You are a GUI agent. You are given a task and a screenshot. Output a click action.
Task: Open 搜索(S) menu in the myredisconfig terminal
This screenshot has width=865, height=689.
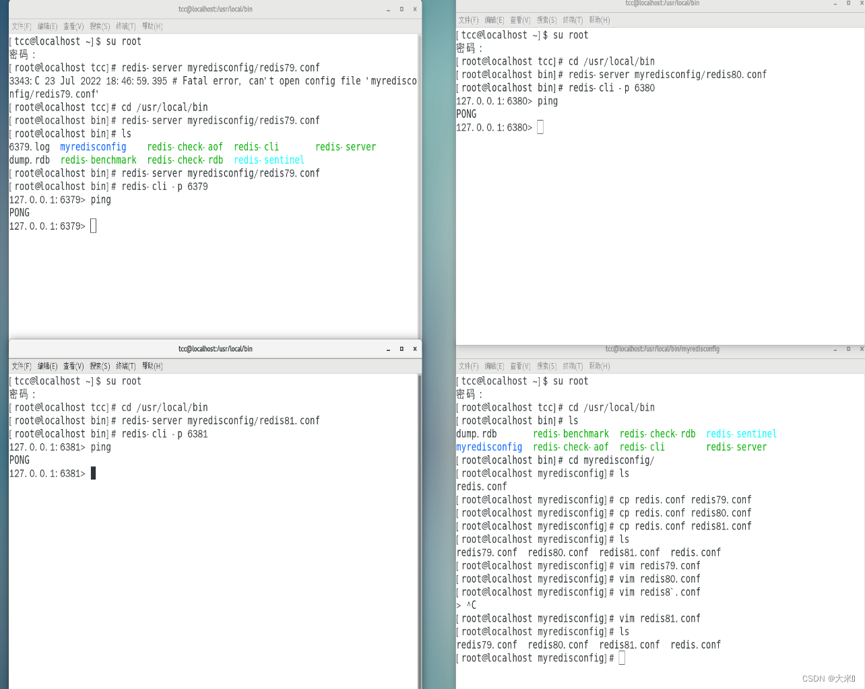(546, 366)
